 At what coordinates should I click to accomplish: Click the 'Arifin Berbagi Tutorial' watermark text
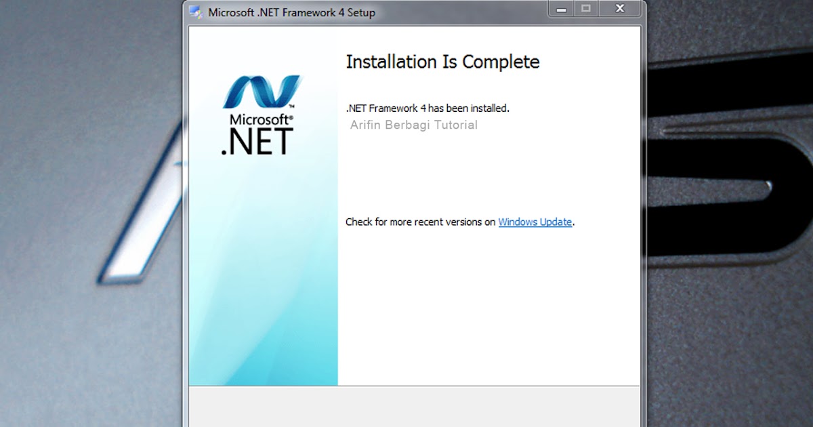414,125
